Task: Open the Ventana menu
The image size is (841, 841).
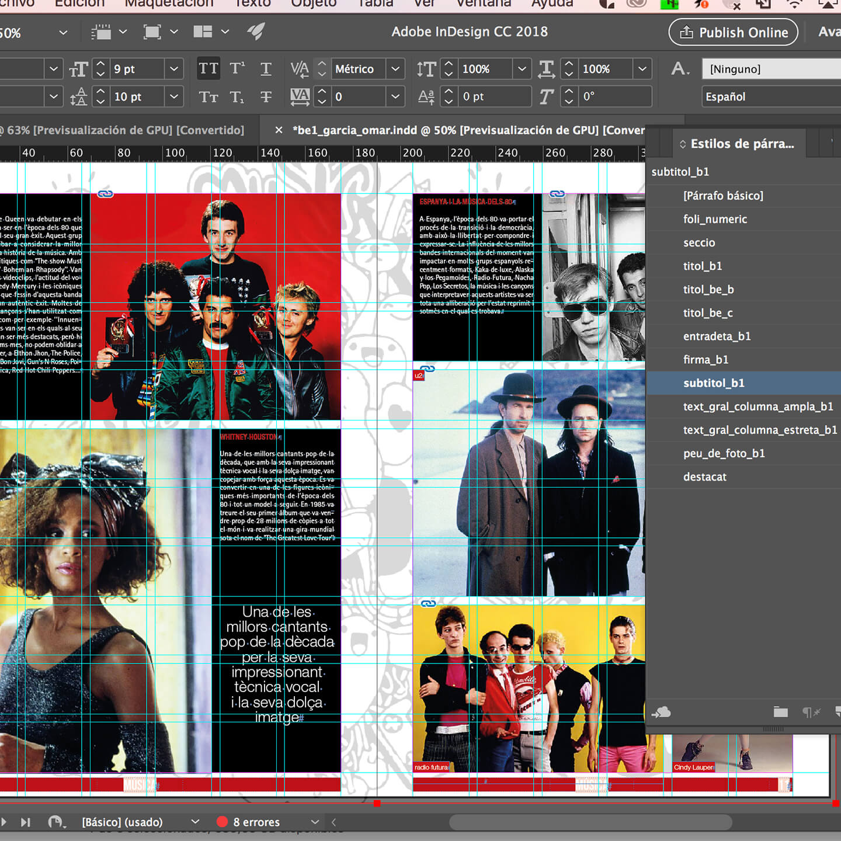Action: pos(484,4)
